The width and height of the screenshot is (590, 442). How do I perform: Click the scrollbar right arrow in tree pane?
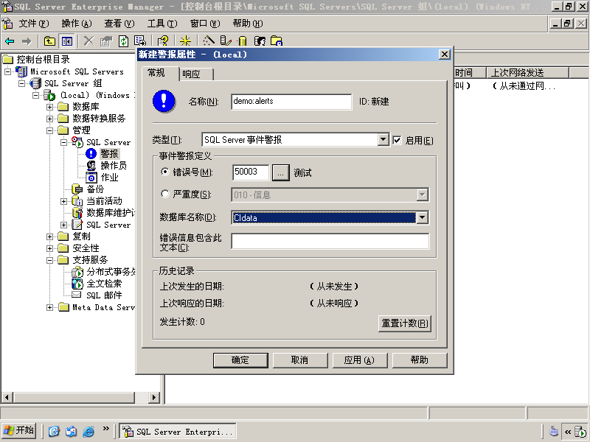(x=154, y=397)
